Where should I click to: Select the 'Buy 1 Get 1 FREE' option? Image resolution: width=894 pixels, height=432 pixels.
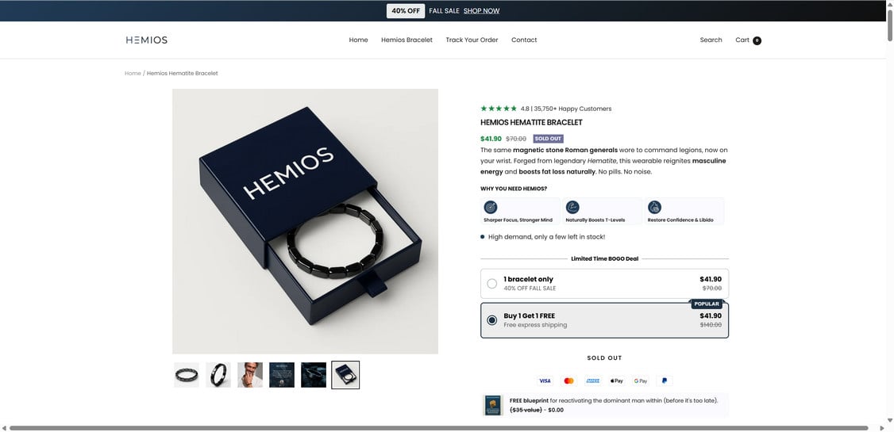[492, 320]
